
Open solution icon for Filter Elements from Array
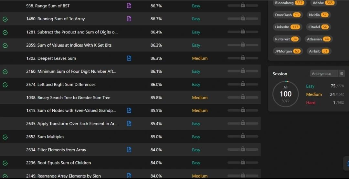[129, 149]
